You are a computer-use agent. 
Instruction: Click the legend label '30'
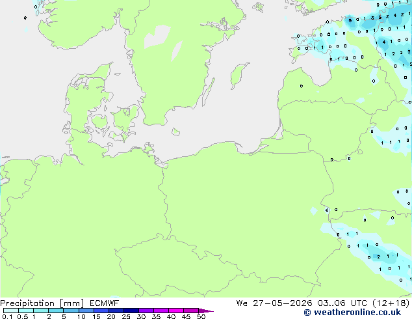[x=141, y=316]
